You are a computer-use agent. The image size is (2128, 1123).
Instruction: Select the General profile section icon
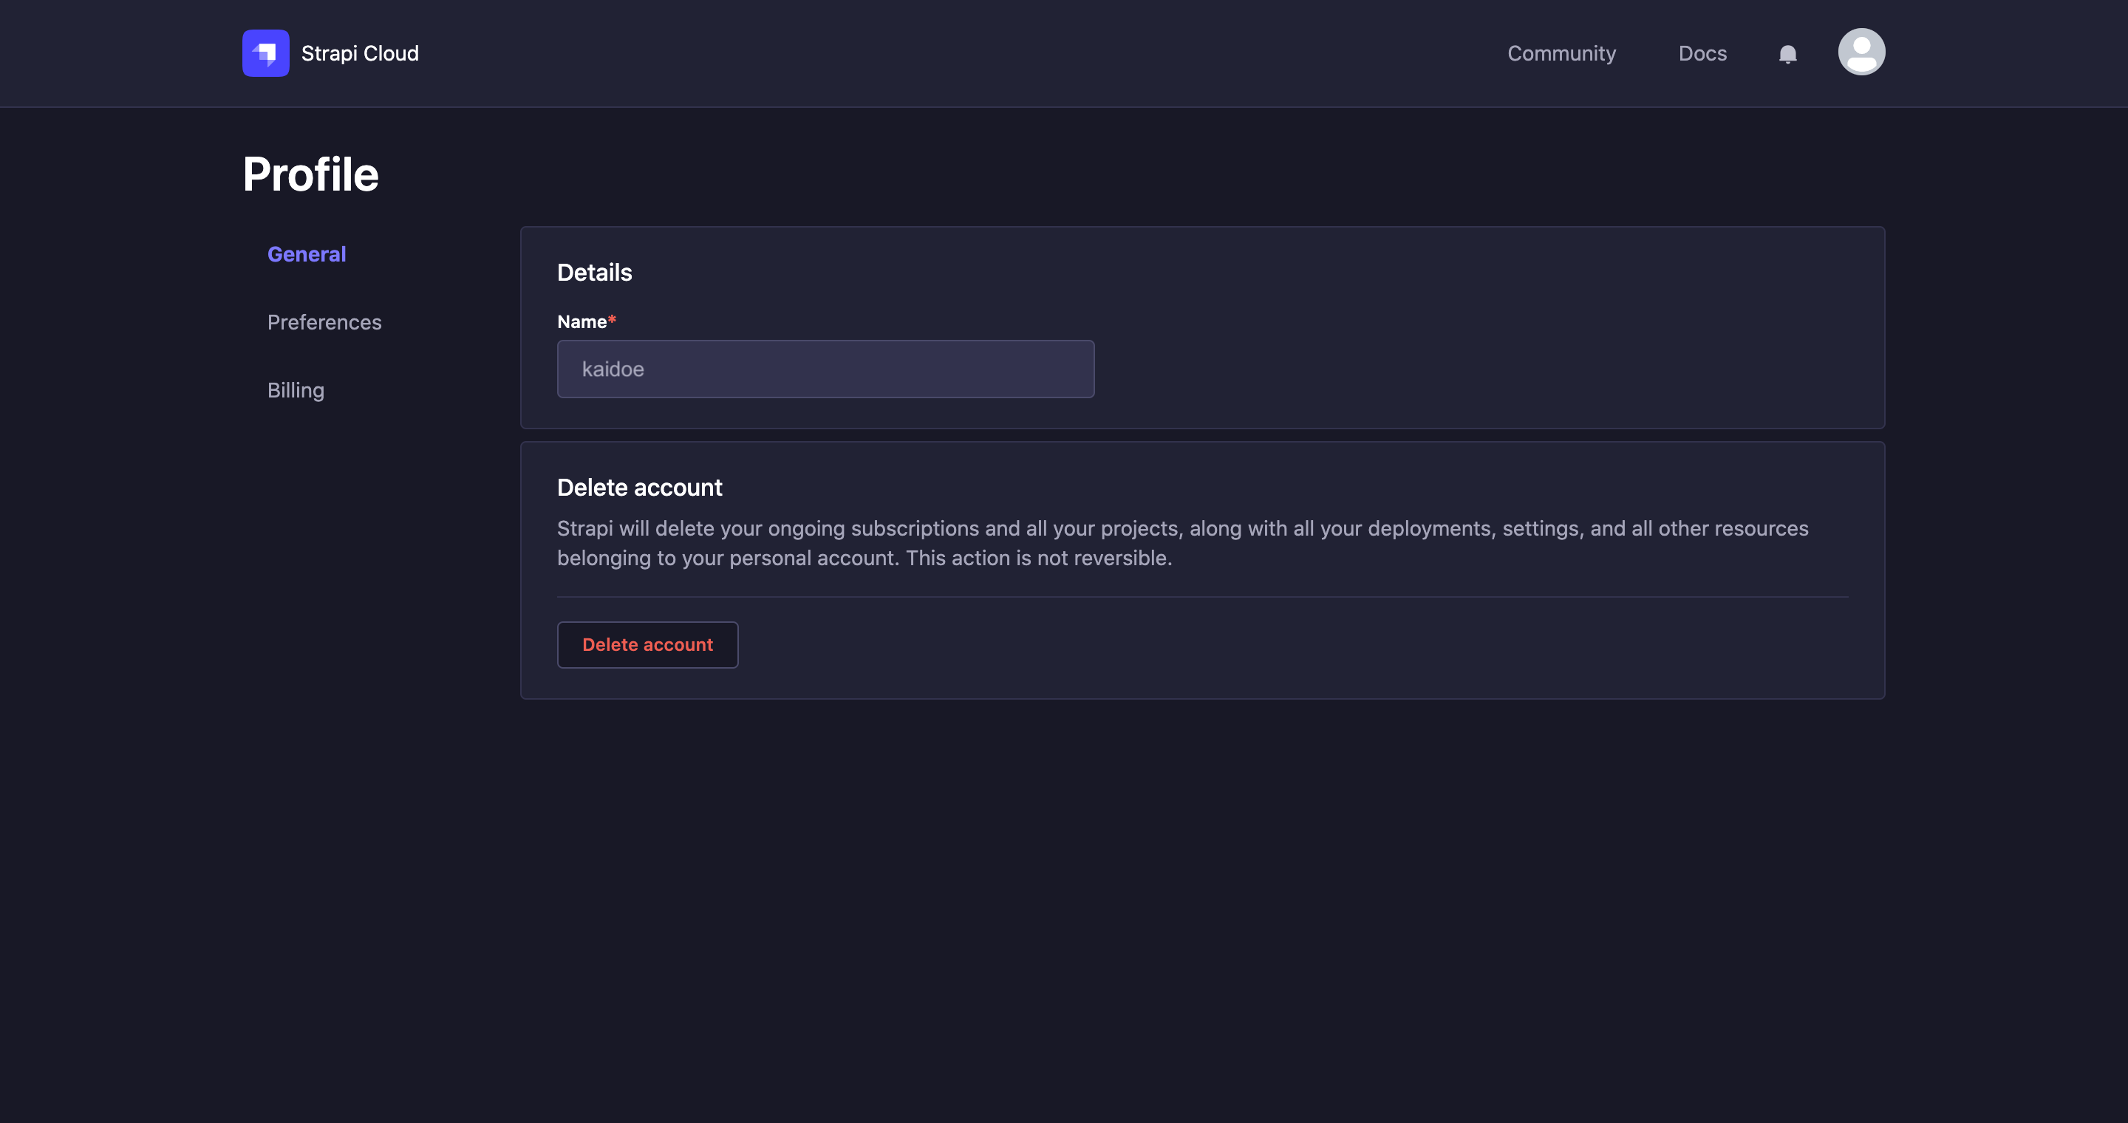(307, 253)
